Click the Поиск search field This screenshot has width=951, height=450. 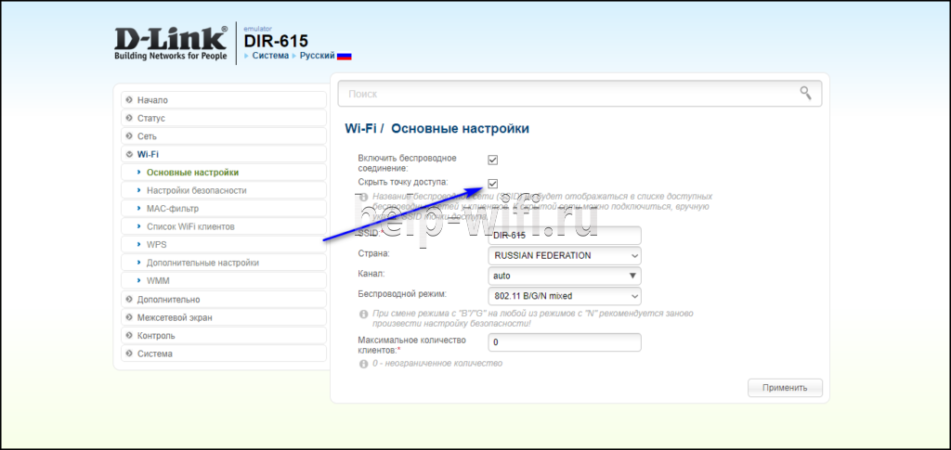pyautogui.click(x=567, y=94)
